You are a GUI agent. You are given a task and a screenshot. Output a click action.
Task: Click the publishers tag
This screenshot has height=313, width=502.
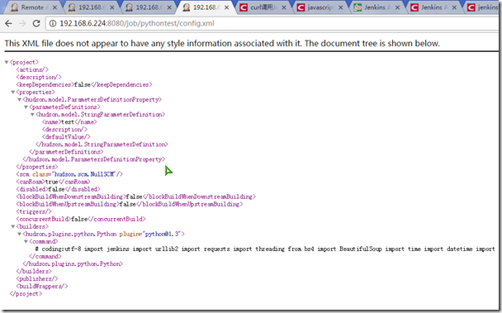[37, 278]
